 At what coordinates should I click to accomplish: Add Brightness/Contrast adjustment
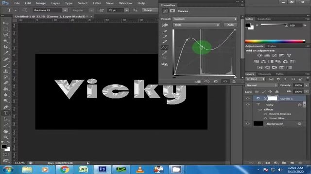[x=259, y=56]
